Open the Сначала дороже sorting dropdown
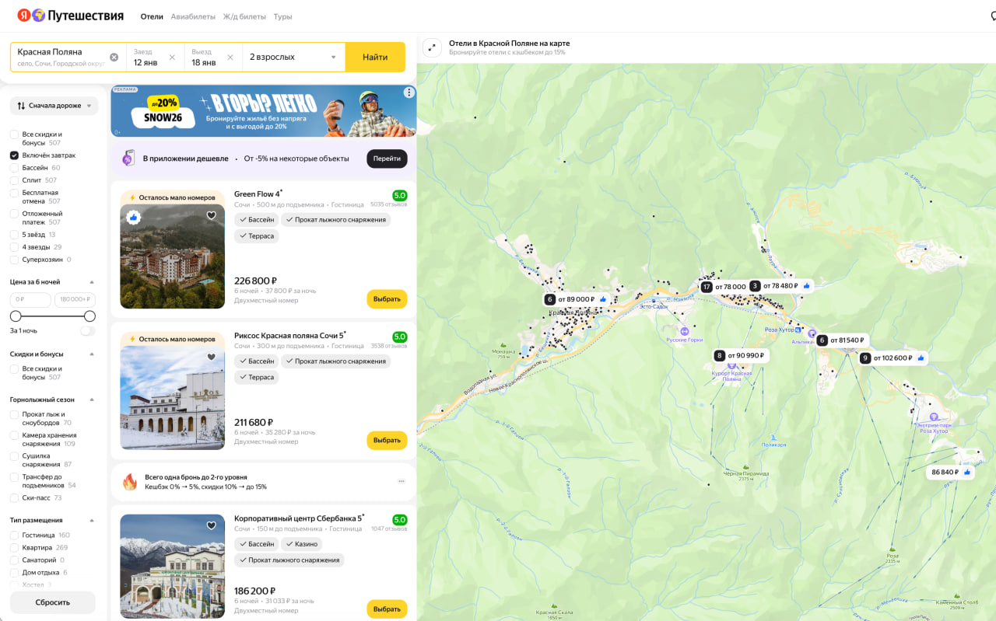 click(54, 106)
